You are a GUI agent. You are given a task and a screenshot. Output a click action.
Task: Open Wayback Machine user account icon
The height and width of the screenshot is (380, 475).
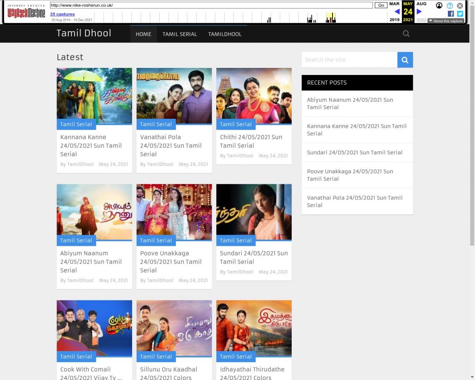(x=439, y=5)
